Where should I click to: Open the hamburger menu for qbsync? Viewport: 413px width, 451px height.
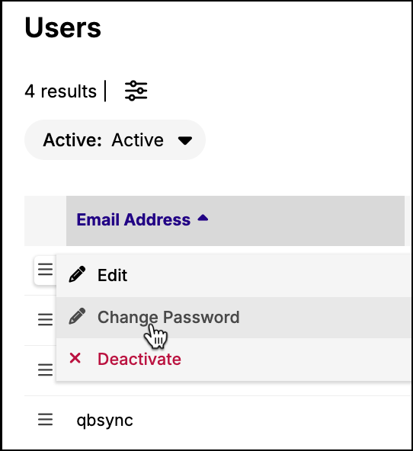(46, 420)
